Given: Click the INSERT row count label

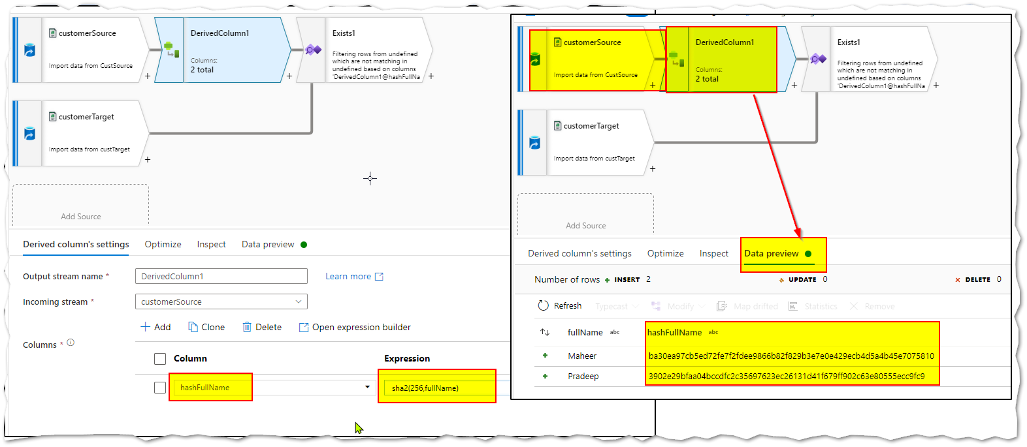Looking at the screenshot, I should pos(627,280).
